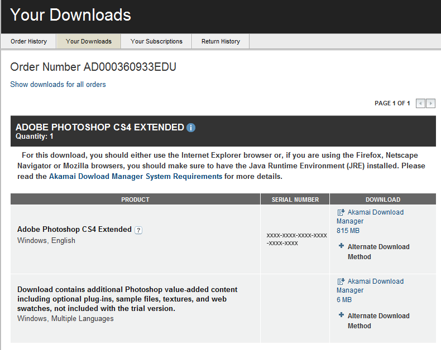The width and height of the screenshot is (441, 350).
Task: Click the PRODUCT column header
Action: click(135, 200)
